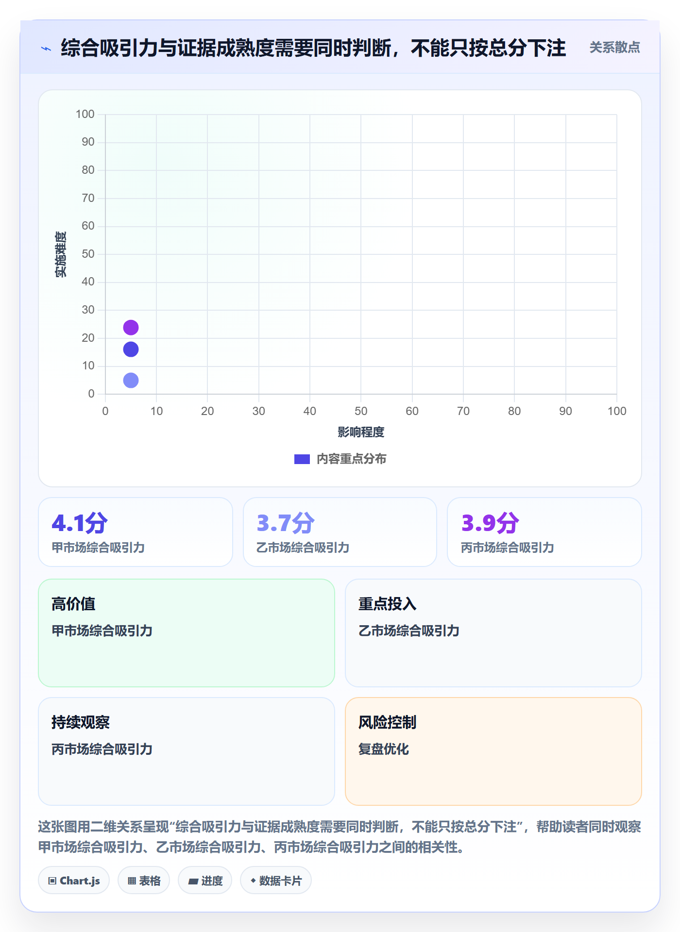Click the lightning bolt icon in header
Viewport: 680px width, 932px height.
(x=46, y=49)
